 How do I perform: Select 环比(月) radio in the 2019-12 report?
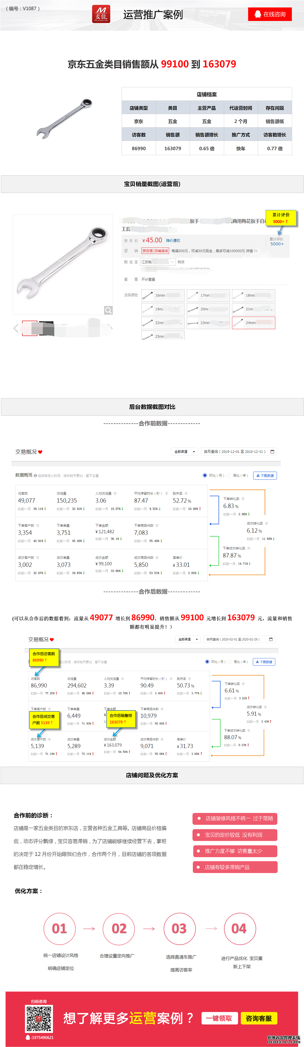(x=205, y=475)
